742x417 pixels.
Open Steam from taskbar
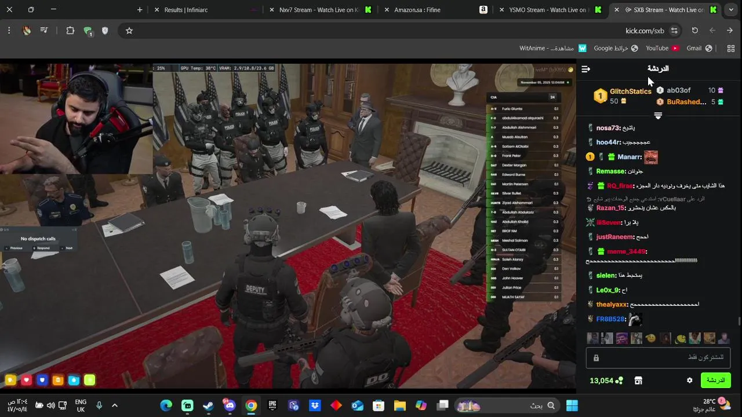click(208, 405)
